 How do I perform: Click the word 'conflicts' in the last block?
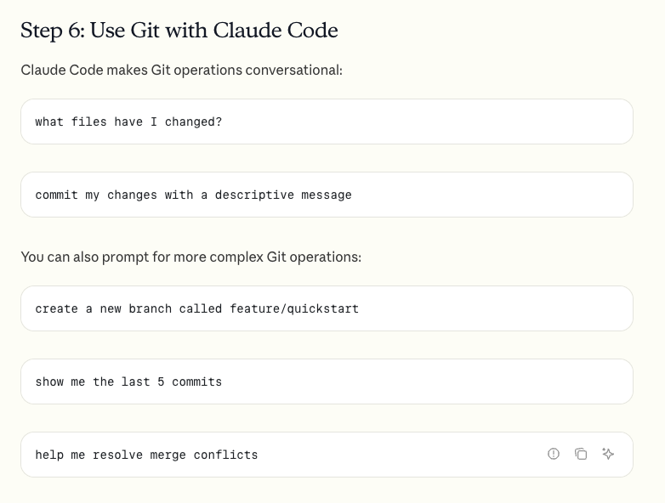point(225,455)
